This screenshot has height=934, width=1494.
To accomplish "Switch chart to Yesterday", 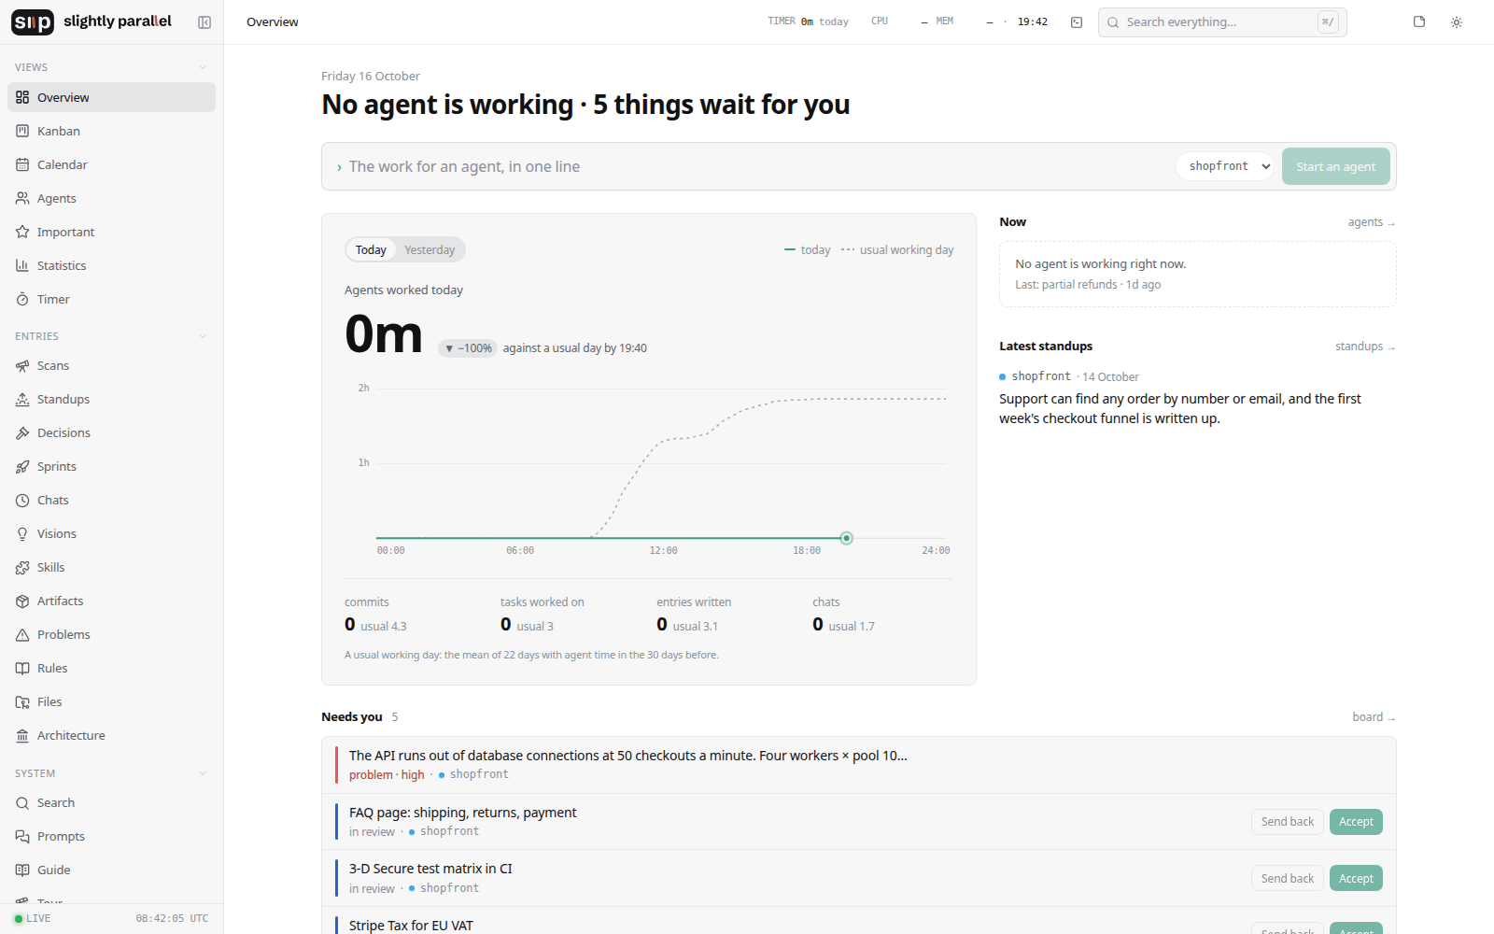I will [x=430, y=249].
